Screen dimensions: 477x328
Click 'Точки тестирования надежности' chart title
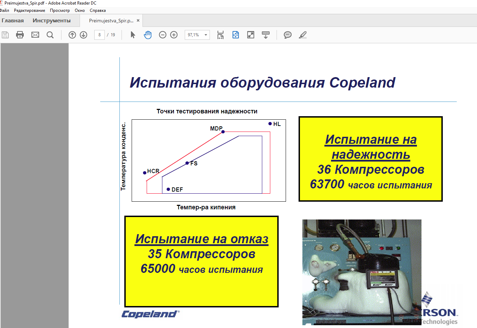pos(207,111)
